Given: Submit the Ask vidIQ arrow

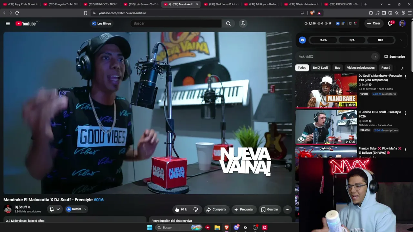Looking at the screenshot, I should coord(375,57).
